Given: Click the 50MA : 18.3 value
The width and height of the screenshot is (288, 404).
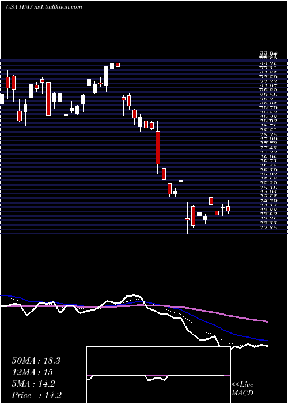Looking at the screenshot, I should point(36,361).
